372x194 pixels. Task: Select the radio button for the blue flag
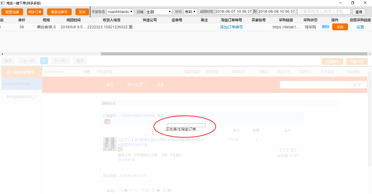[x=153, y=190]
